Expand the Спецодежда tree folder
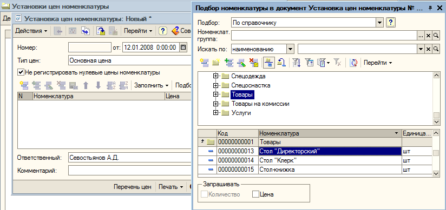Viewport: 446px width, 210px height. click(215, 76)
